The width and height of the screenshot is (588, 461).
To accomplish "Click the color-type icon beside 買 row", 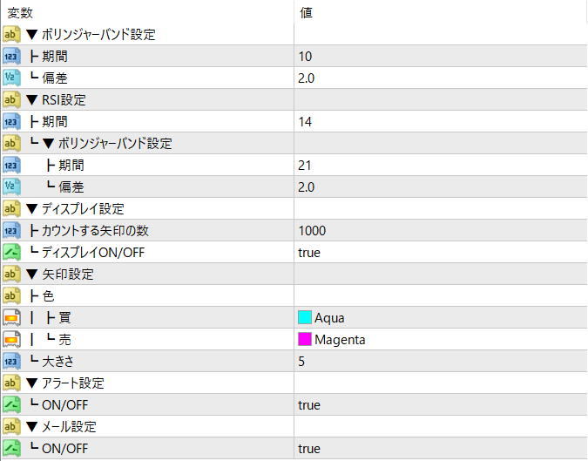I will [x=11, y=318].
